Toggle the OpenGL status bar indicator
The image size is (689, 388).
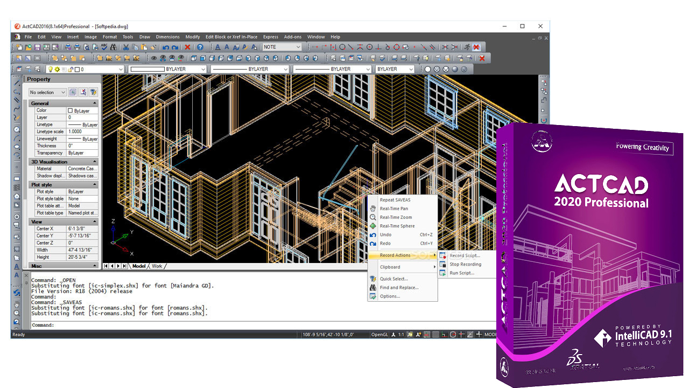[x=379, y=335]
